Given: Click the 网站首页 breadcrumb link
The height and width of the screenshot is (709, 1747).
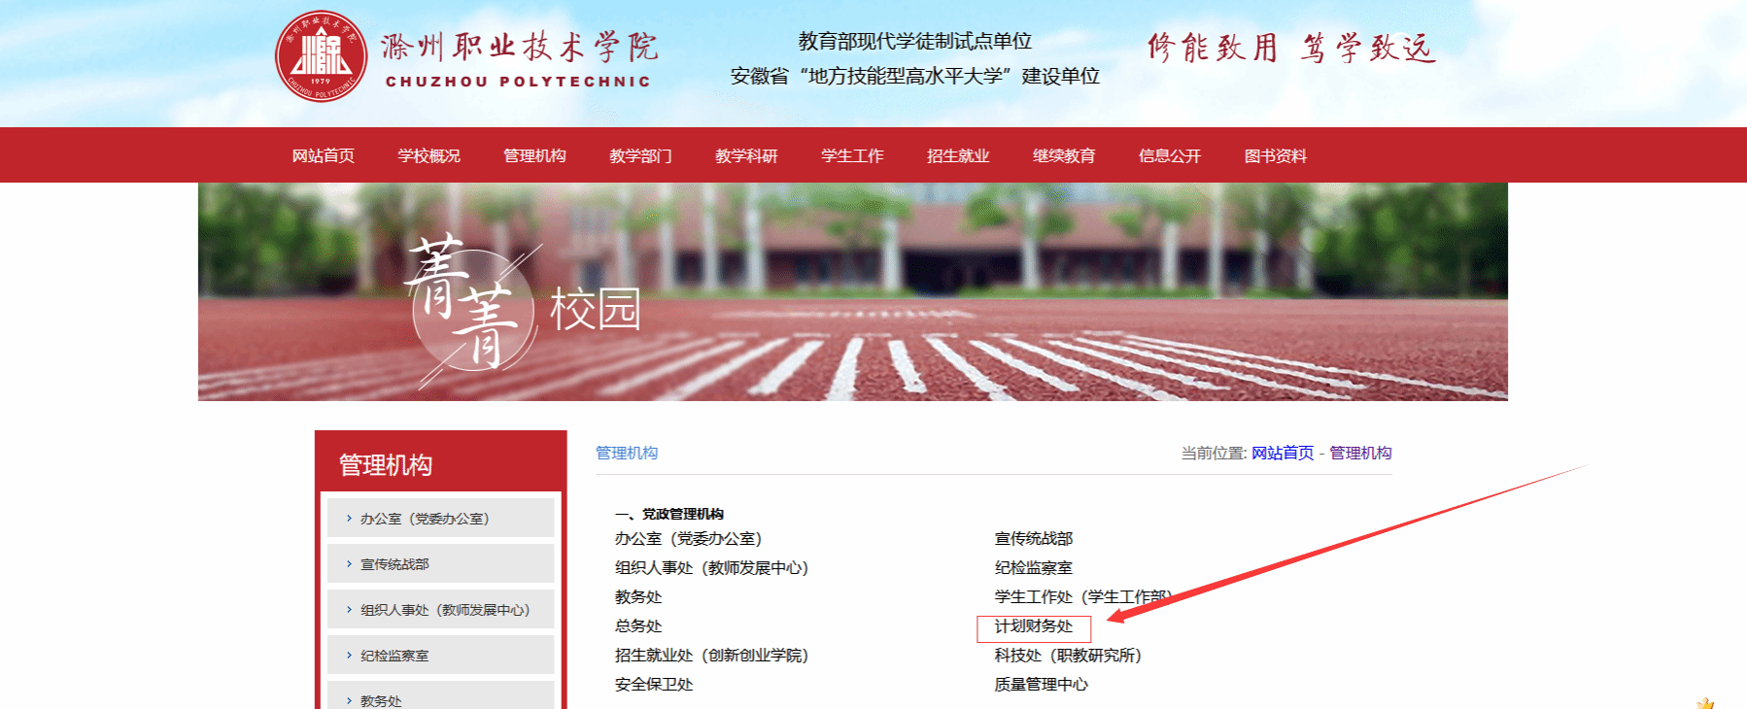Looking at the screenshot, I should pos(1282,453).
